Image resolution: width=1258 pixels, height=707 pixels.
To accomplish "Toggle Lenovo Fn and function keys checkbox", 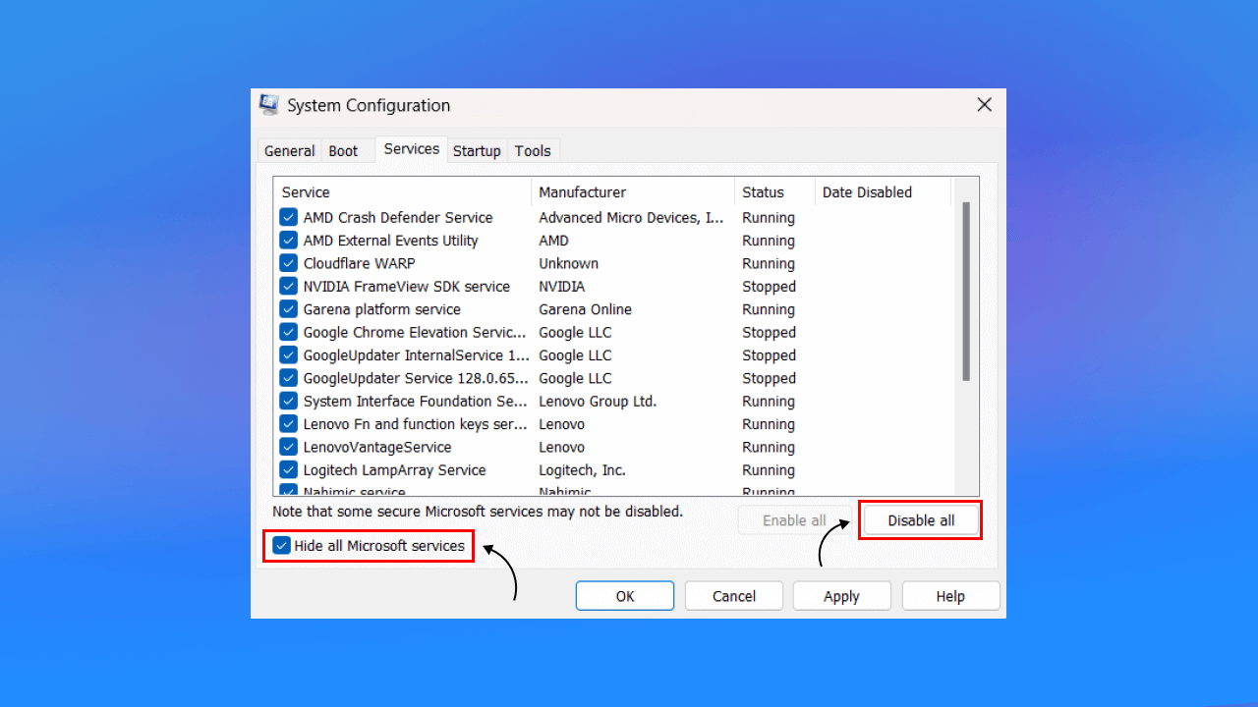I will click(x=288, y=424).
